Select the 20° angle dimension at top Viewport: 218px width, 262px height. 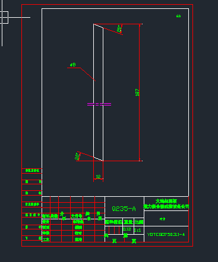119,28
